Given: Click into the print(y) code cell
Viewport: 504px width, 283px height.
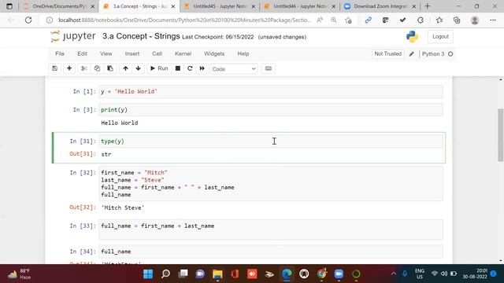Looking at the screenshot, I should coord(271,110).
